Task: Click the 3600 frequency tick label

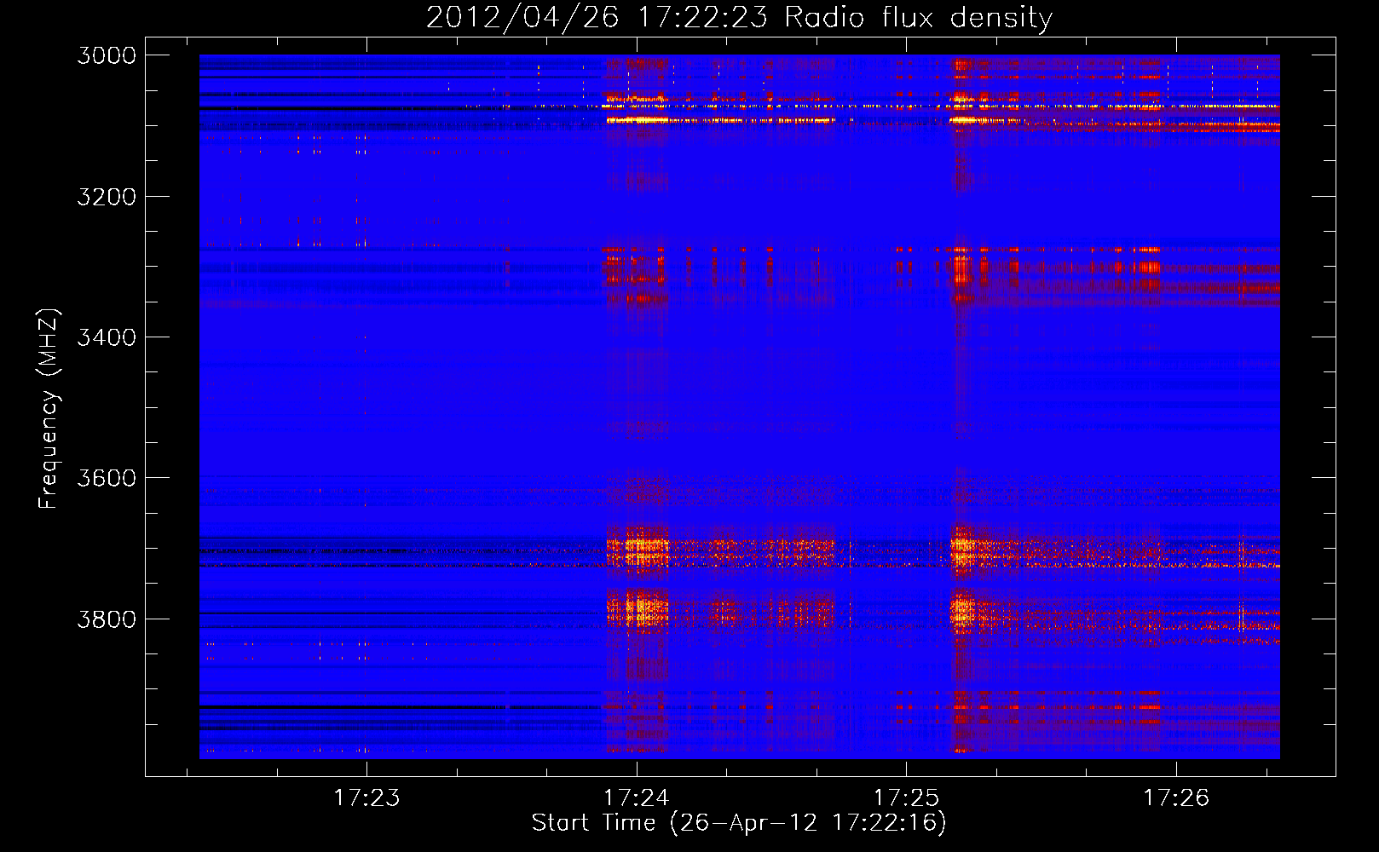Action: pos(107,478)
